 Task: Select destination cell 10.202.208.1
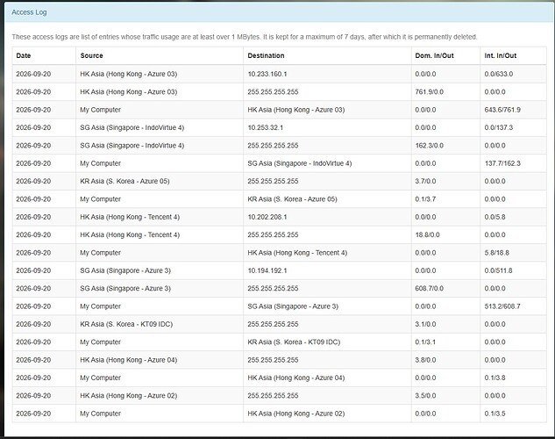coord(267,217)
